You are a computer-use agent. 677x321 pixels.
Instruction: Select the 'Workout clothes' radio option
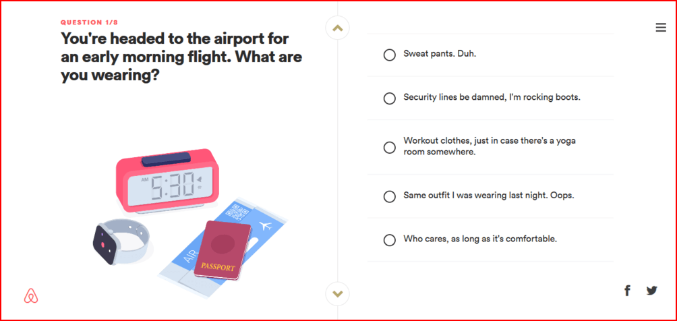[x=389, y=147]
